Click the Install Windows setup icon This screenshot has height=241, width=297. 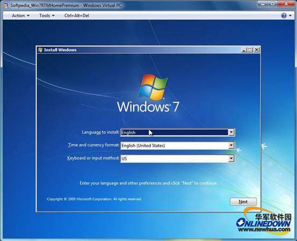[x=40, y=50]
